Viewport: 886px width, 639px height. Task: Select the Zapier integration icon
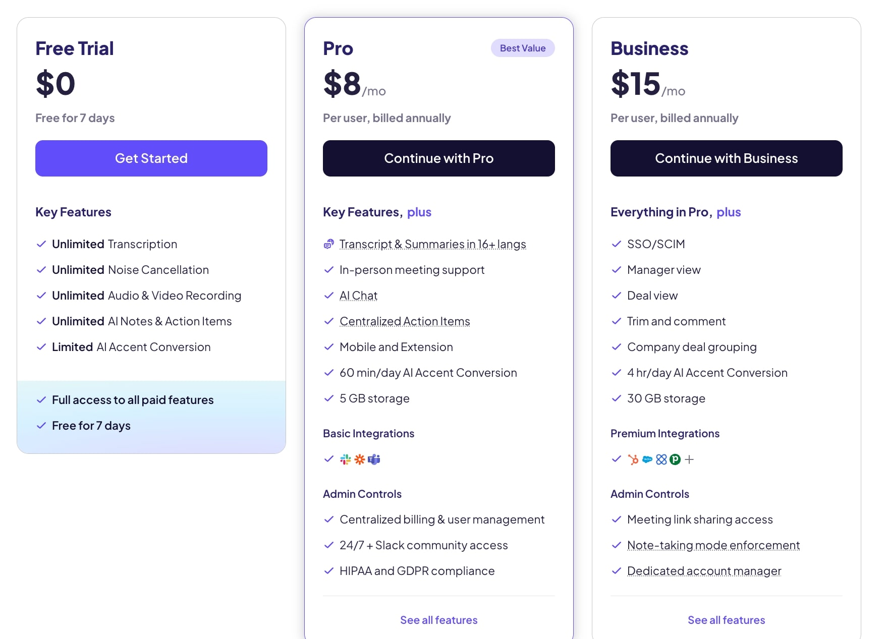pos(359,459)
